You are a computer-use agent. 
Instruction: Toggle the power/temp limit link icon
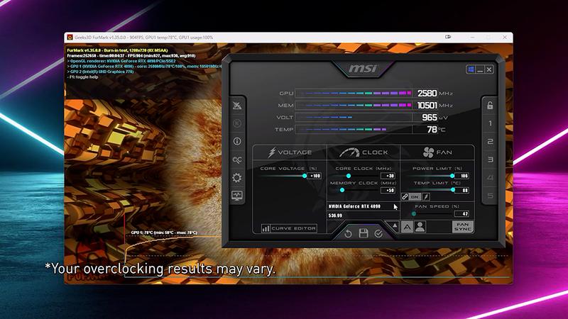(406, 196)
